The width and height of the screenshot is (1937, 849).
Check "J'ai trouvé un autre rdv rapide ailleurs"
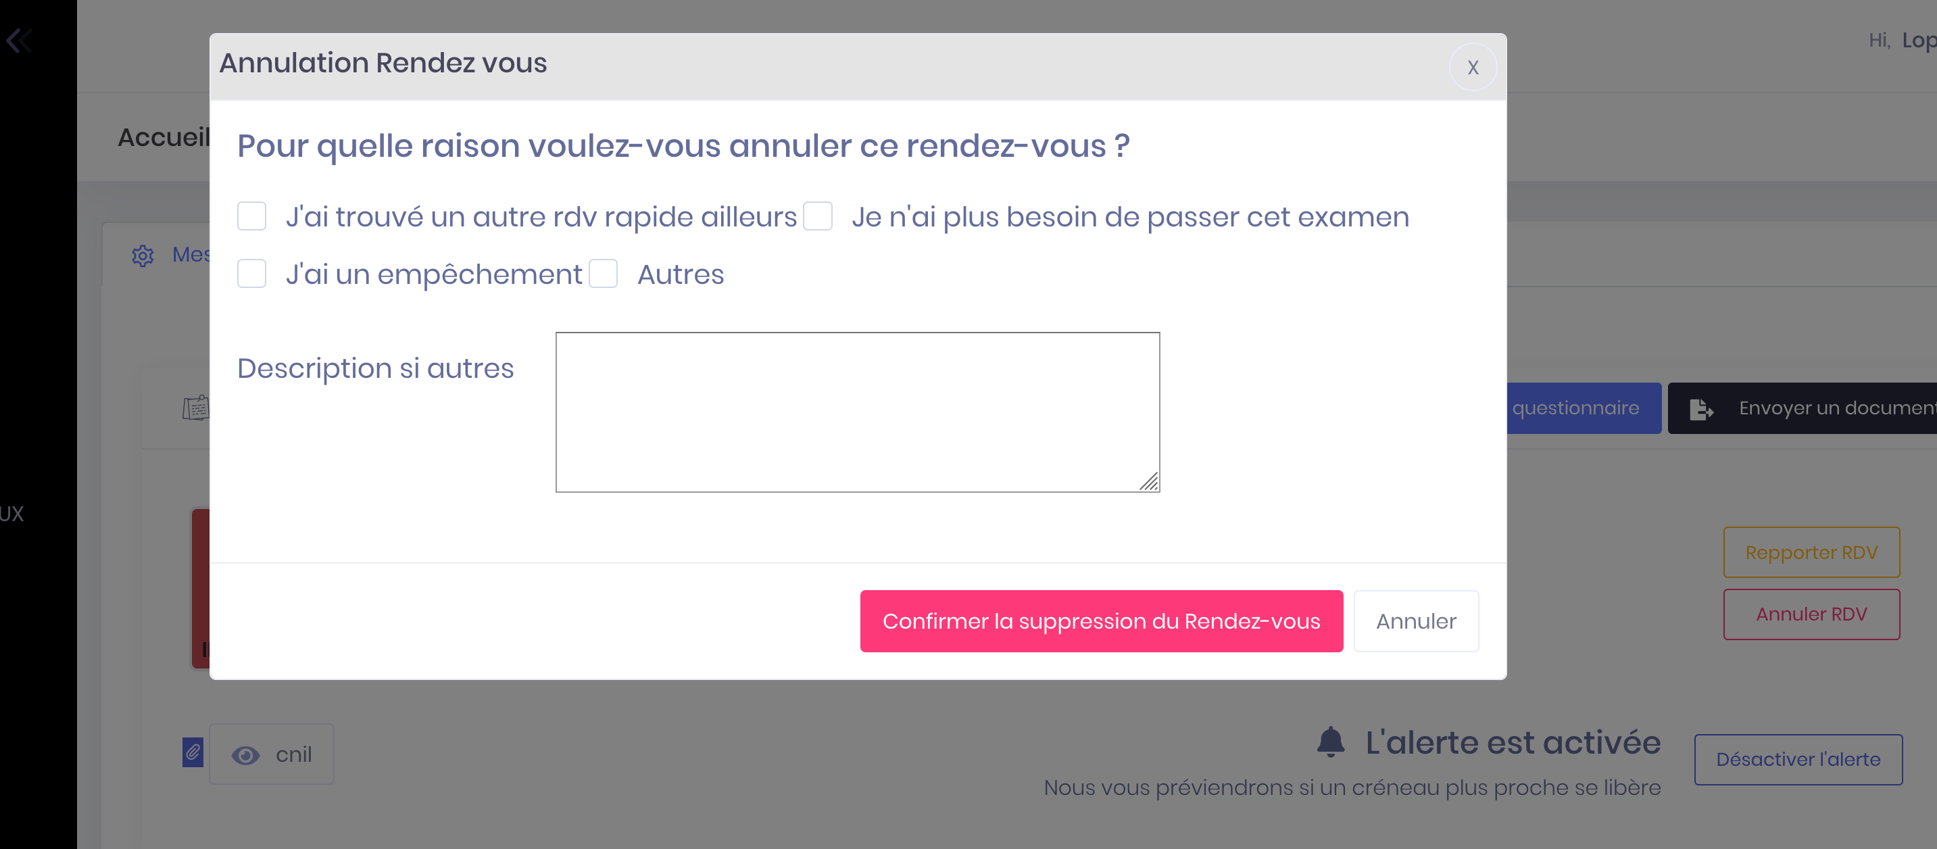[252, 216]
